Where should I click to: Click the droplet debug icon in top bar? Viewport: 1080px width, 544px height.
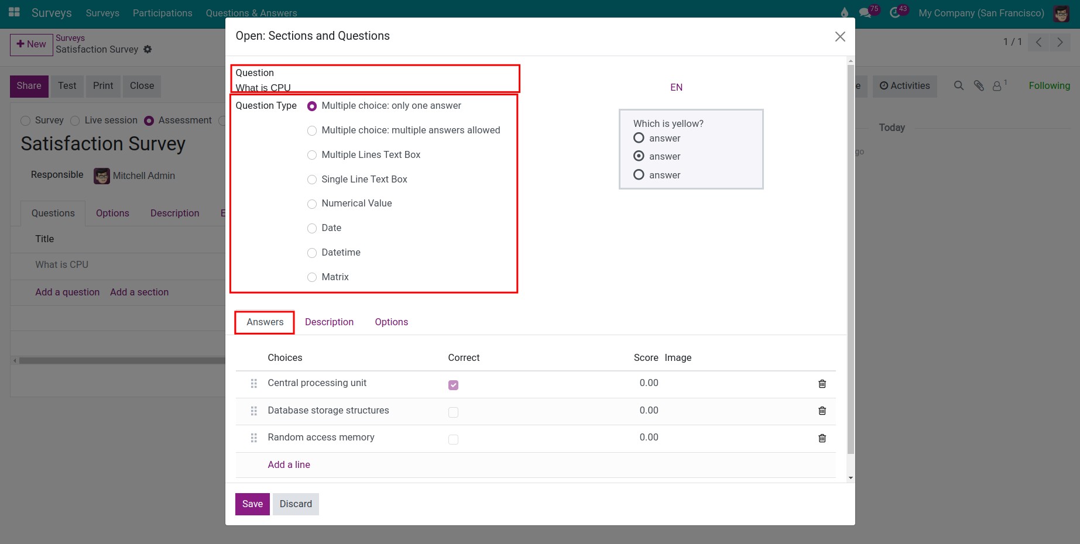tap(844, 12)
